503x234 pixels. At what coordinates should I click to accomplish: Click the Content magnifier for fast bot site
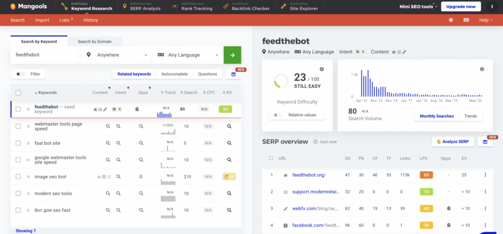(108, 143)
